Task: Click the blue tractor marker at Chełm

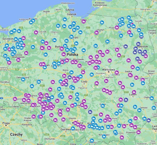Action: pyautogui.click(x=152, y=98)
